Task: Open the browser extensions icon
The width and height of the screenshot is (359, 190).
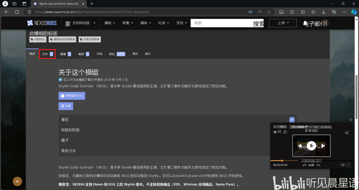Action: (292, 12)
